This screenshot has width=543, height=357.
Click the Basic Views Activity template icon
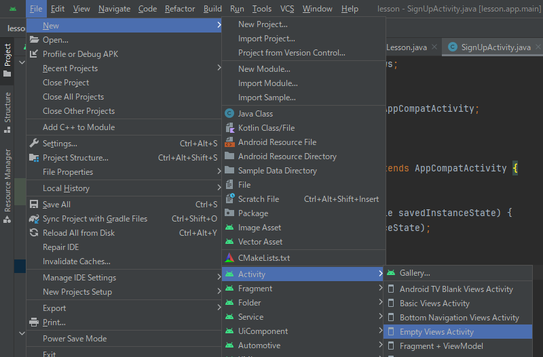point(391,303)
